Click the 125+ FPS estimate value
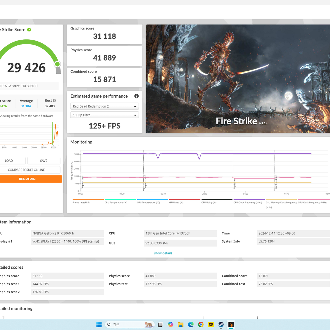330x330 pixels. (105, 126)
